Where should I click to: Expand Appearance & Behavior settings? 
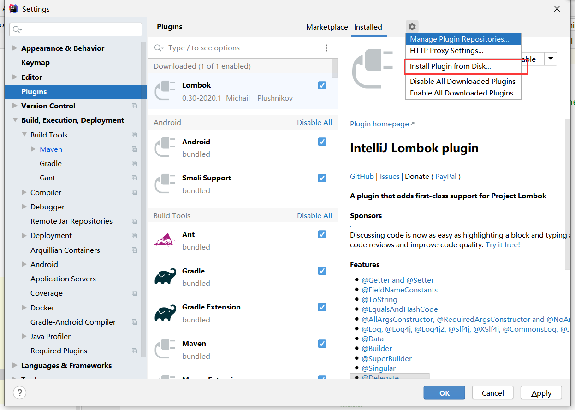point(15,48)
